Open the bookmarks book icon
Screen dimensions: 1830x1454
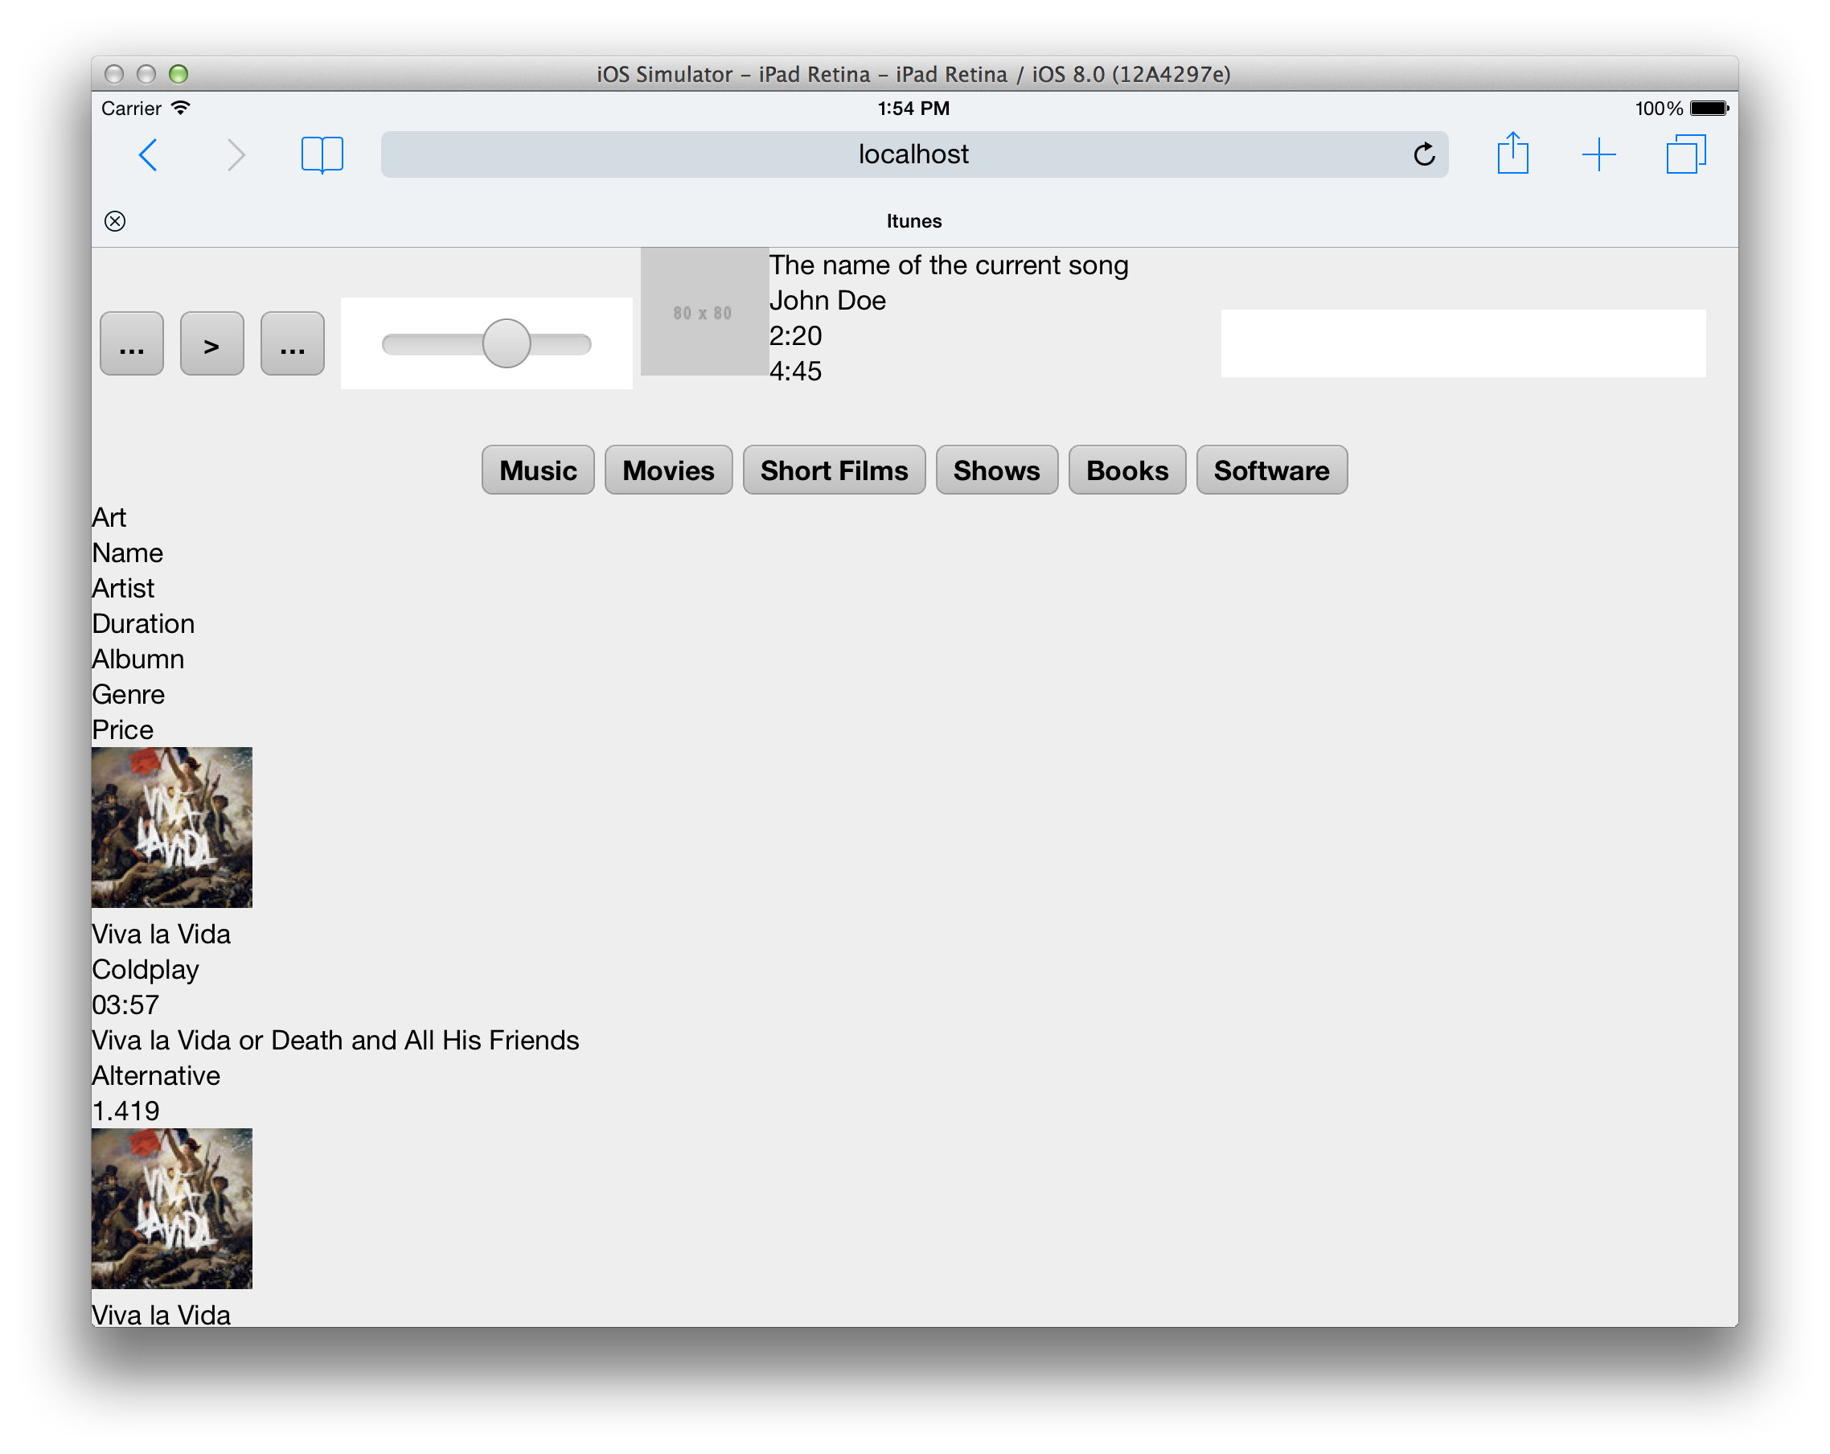click(x=322, y=155)
